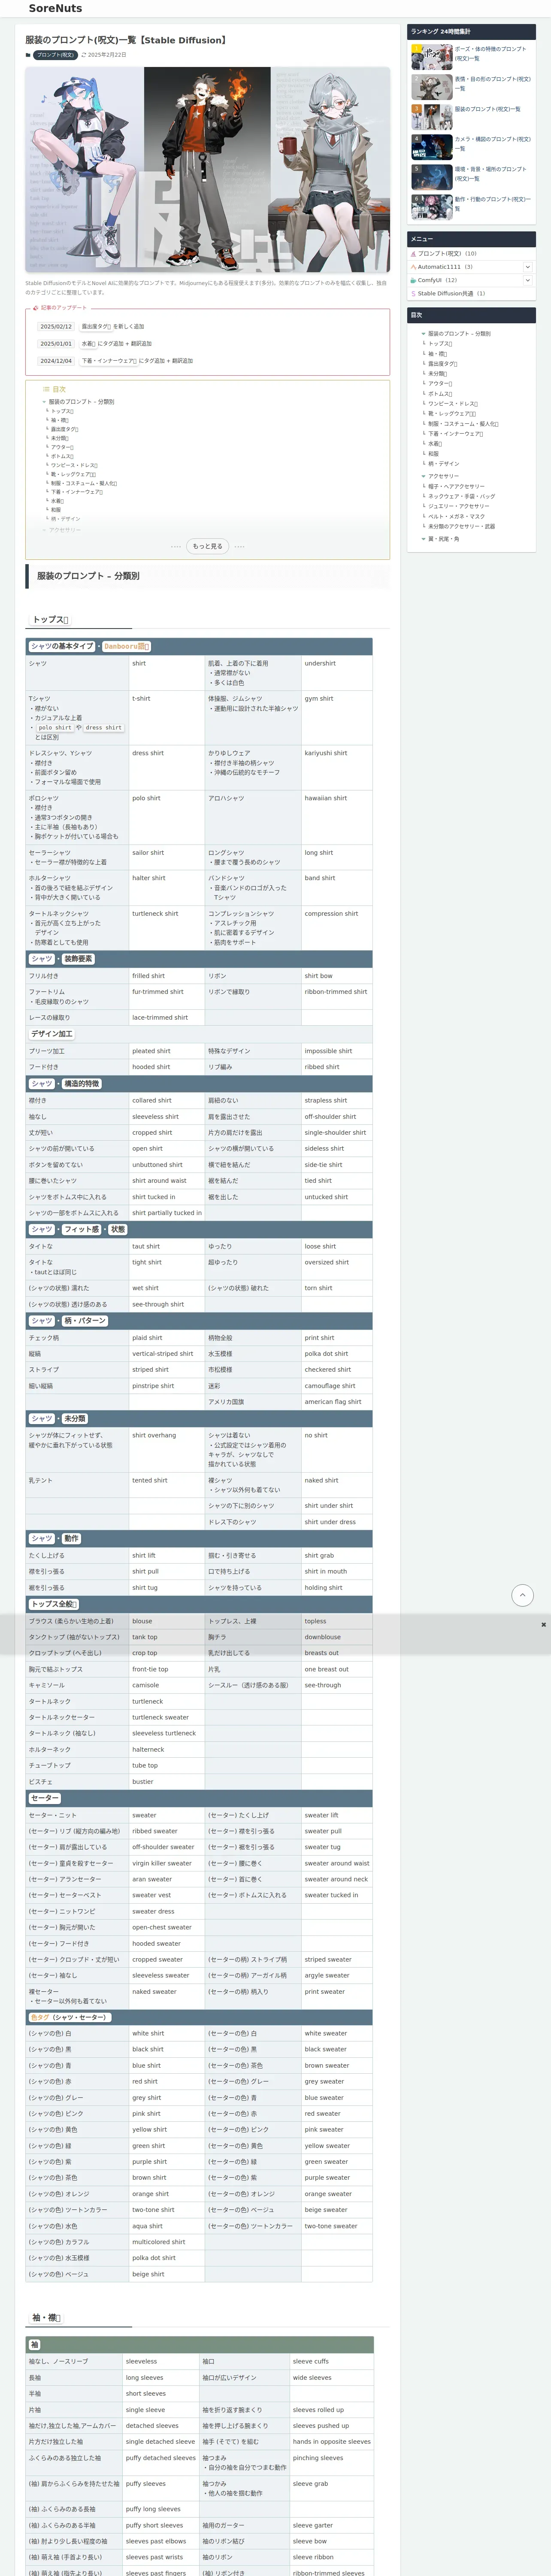
Task: Click the Automatic1111 icon in the menu
Action: 413,267
